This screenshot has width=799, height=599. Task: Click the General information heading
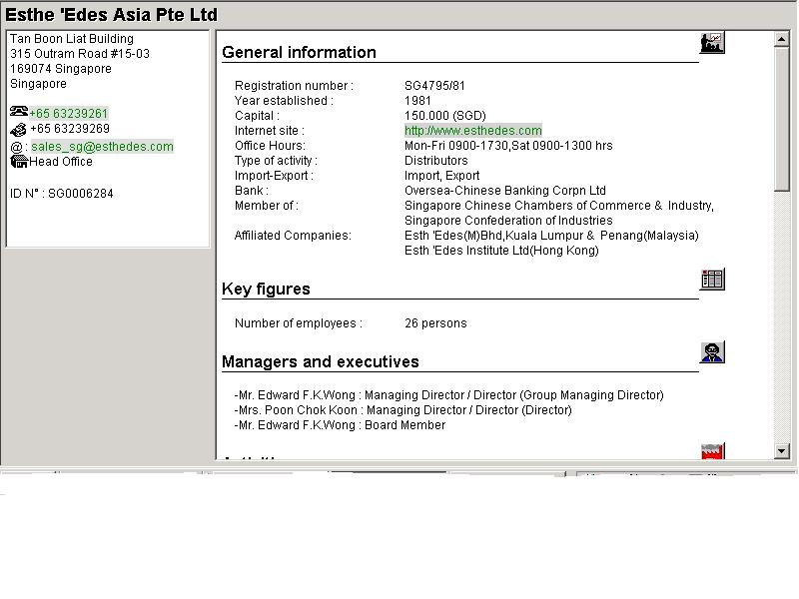pyautogui.click(x=299, y=53)
